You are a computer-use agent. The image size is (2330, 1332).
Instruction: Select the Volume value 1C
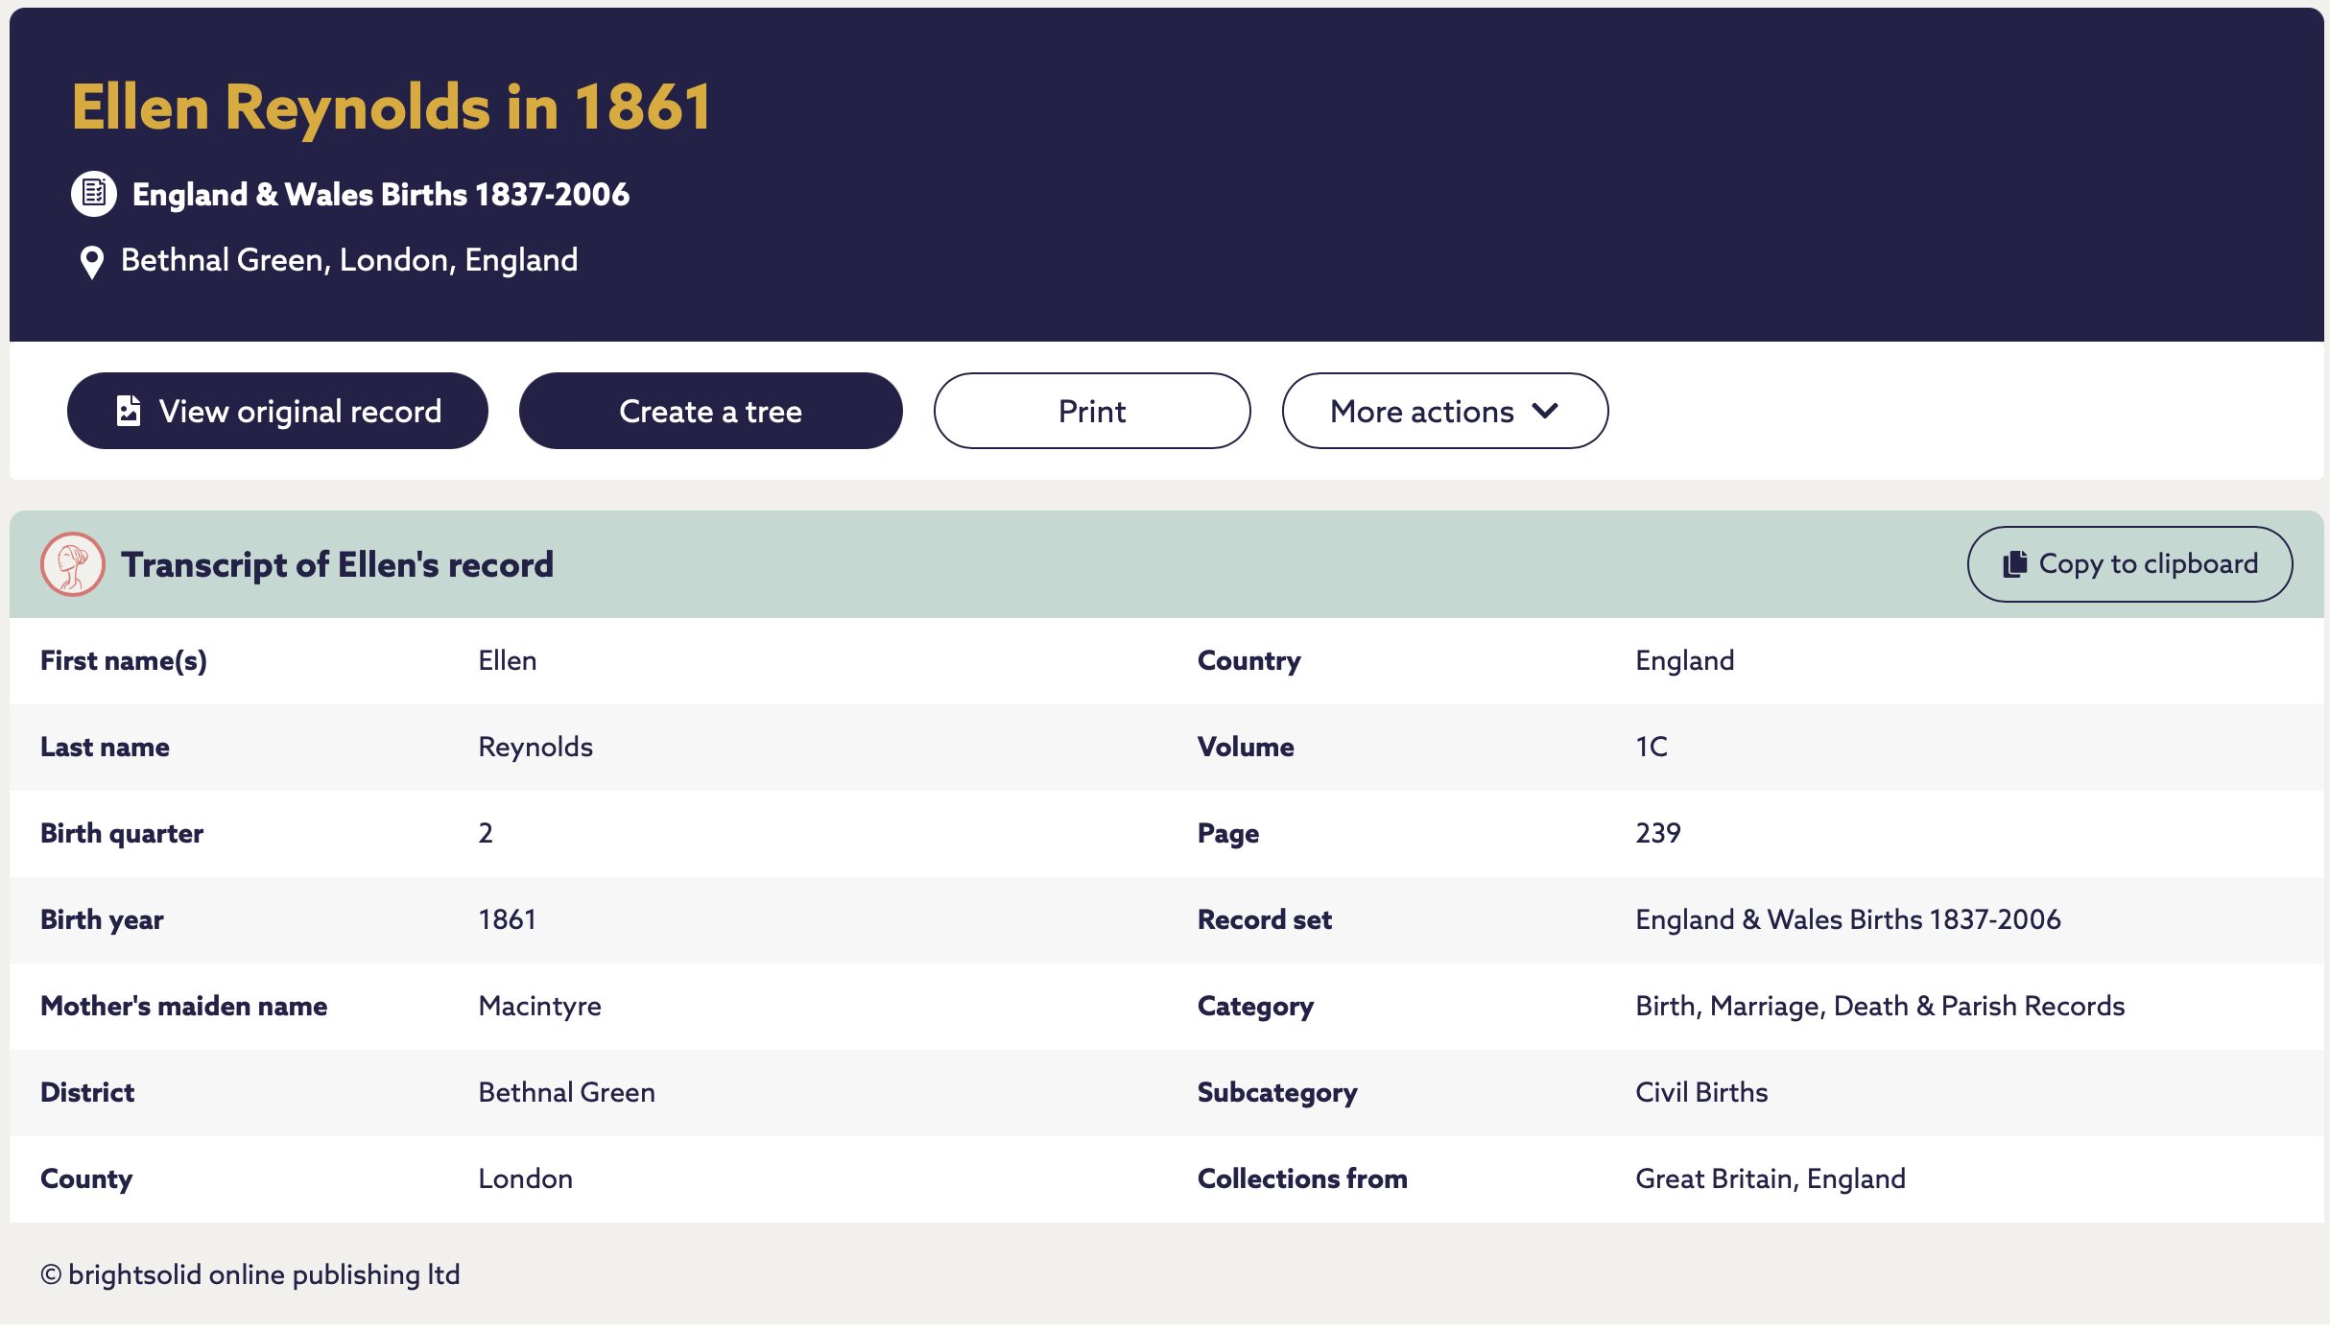[x=1651, y=747]
